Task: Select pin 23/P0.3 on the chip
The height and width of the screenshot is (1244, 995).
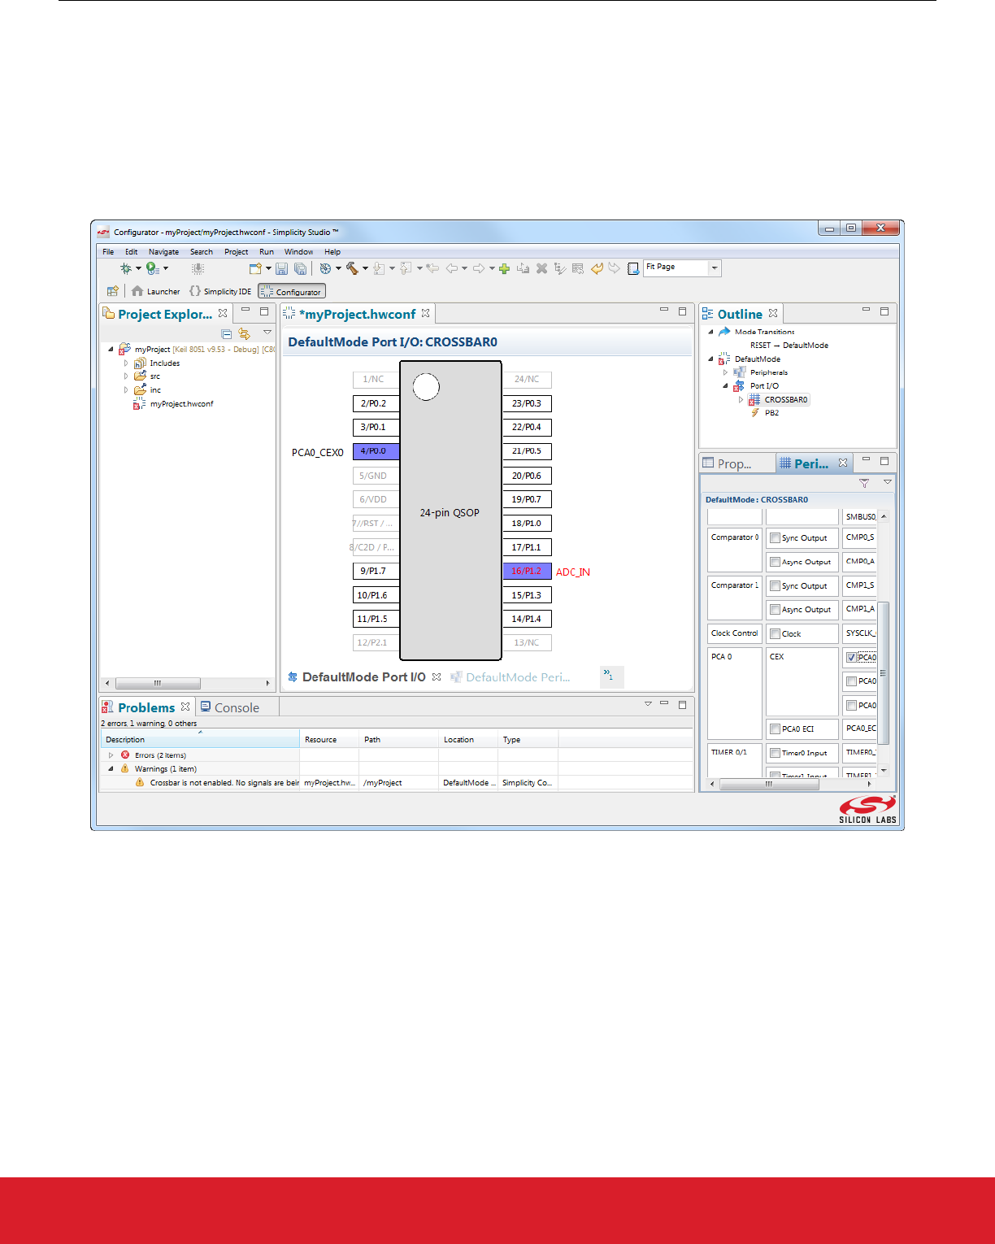Action: click(527, 403)
